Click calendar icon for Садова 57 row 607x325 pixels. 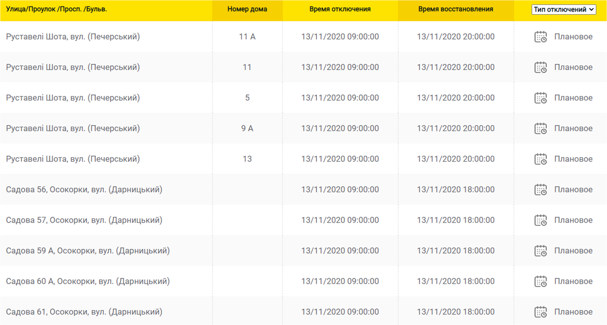(x=540, y=221)
